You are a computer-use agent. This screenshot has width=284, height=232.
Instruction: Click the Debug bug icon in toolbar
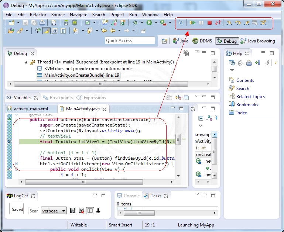tap(135, 22)
